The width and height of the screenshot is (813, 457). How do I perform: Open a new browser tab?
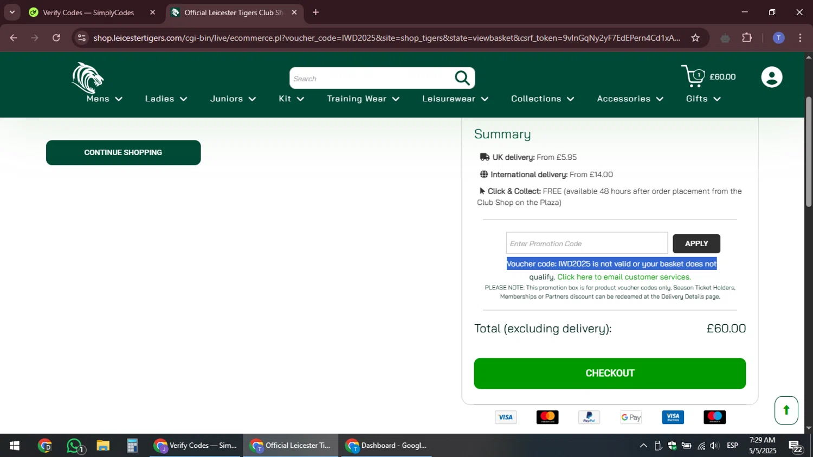(315, 12)
